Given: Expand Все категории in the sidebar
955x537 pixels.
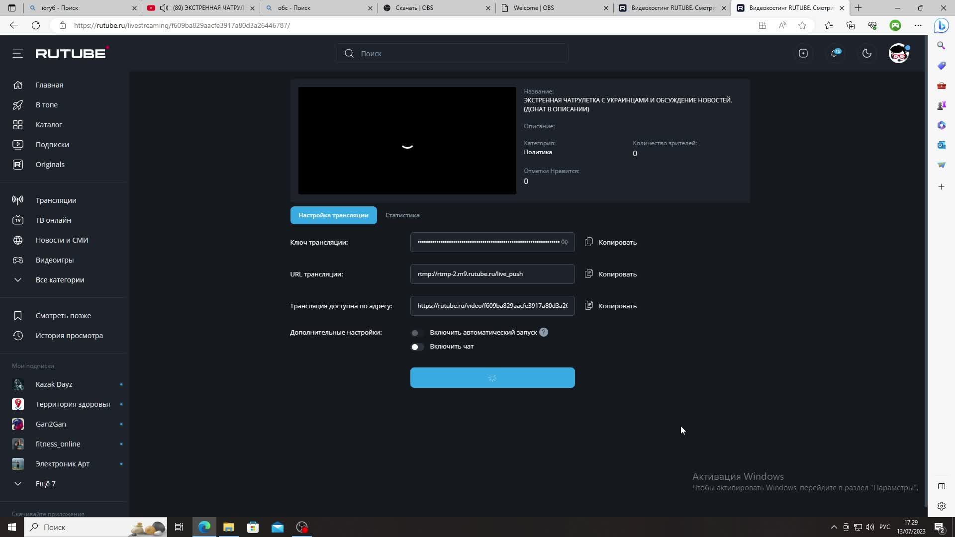Looking at the screenshot, I should point(60,280).
